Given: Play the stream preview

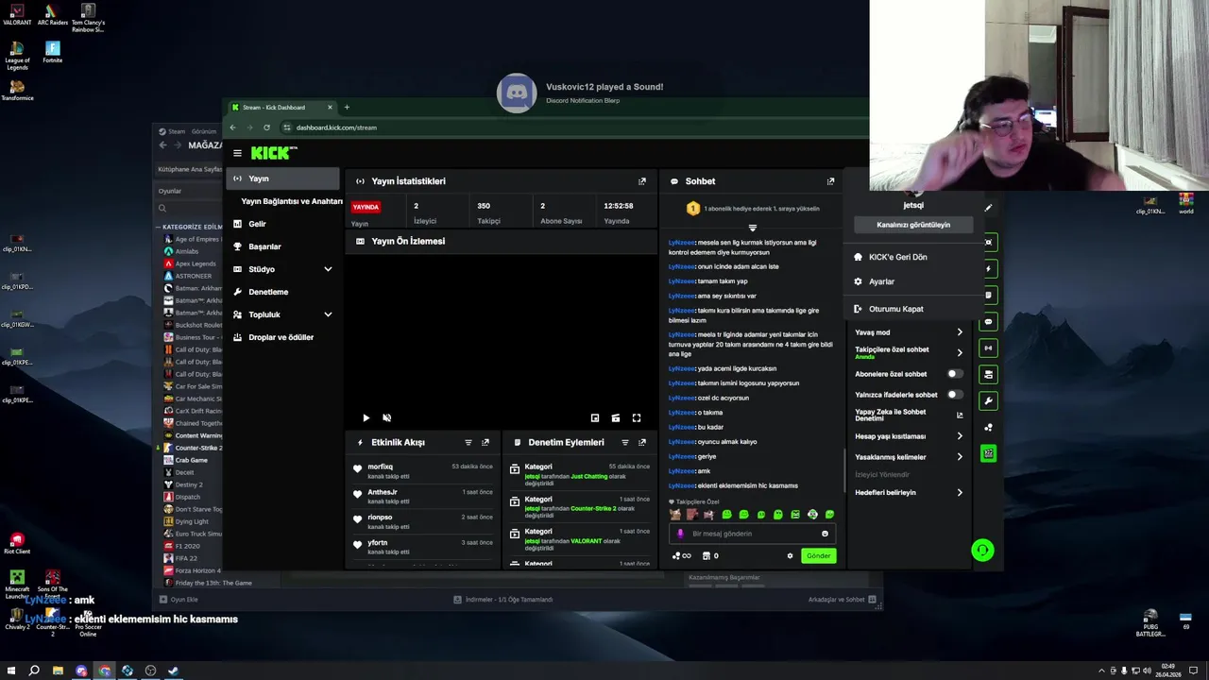Looking at the screenshot, I should [x=366, y=417].
